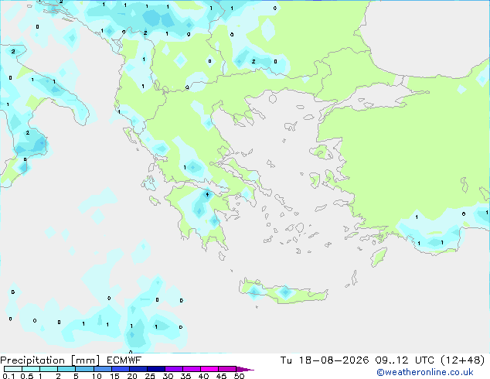Click the '4' precipitation value over Greece
Viewport: 490px width, 379px height.
[207, 195]
